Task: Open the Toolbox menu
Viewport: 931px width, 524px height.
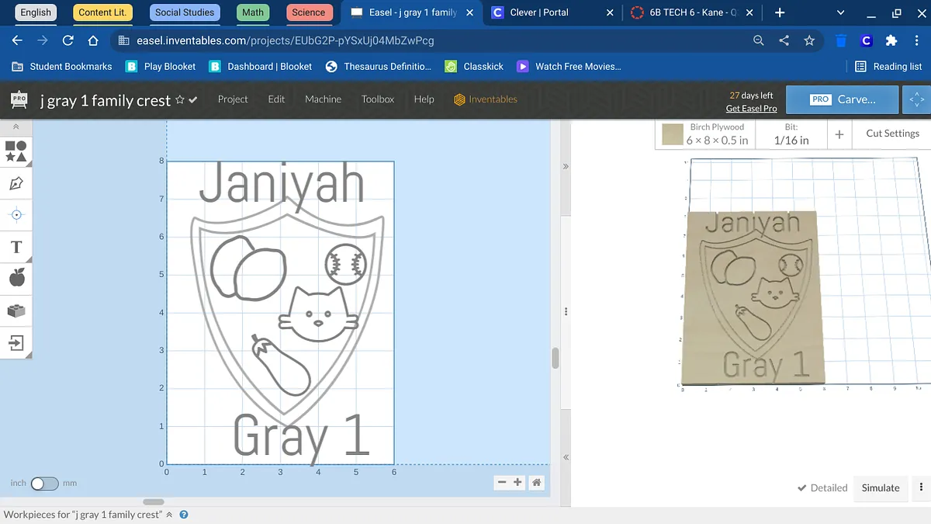Action: click(378, 99)
